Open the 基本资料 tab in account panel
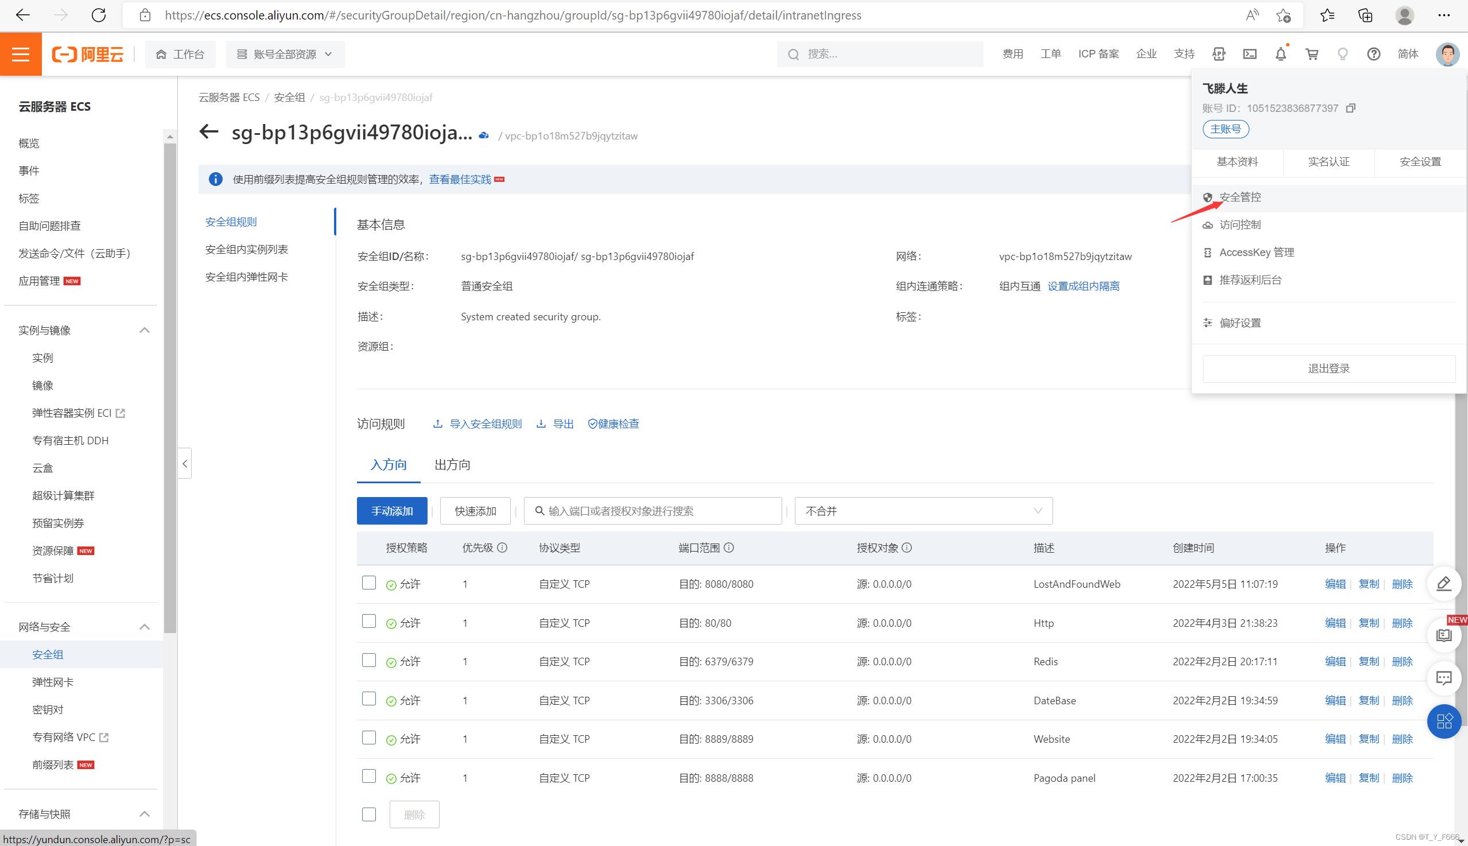This screenshot has width=1468, height=846. 1237,161
